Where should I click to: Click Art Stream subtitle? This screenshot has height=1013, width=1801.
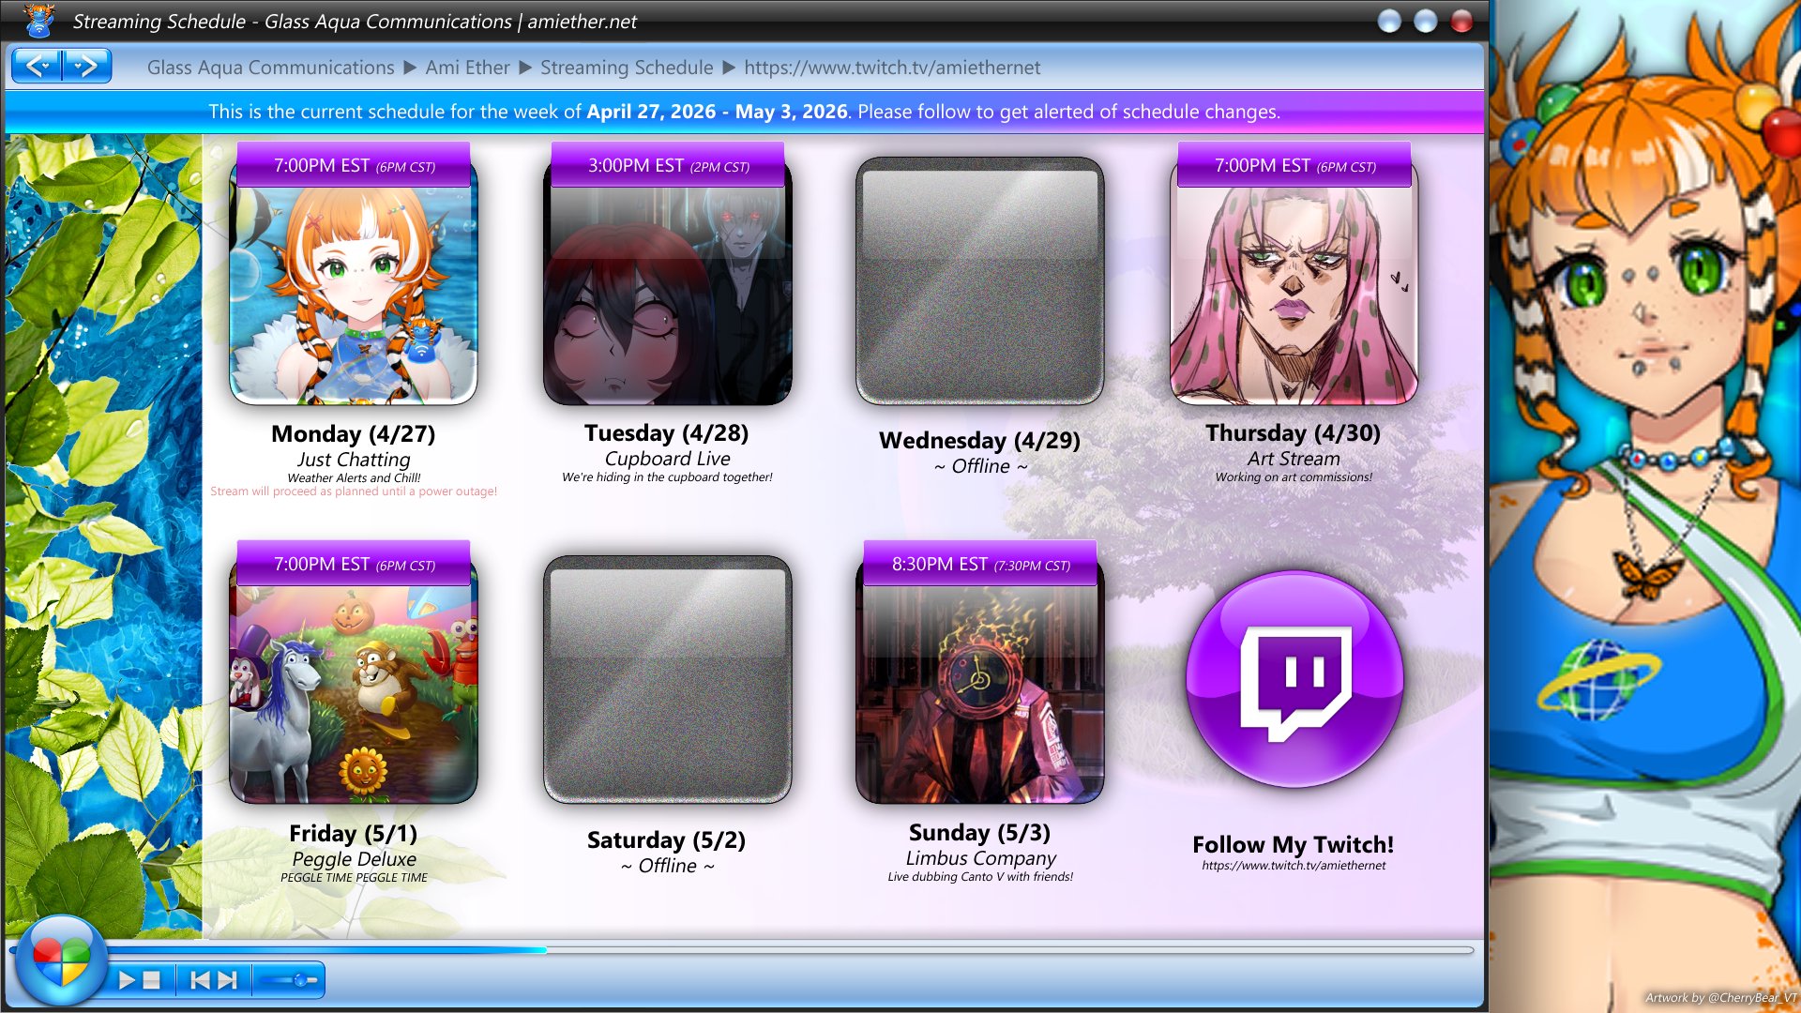pyautogui.click(x=1294, y=459)
